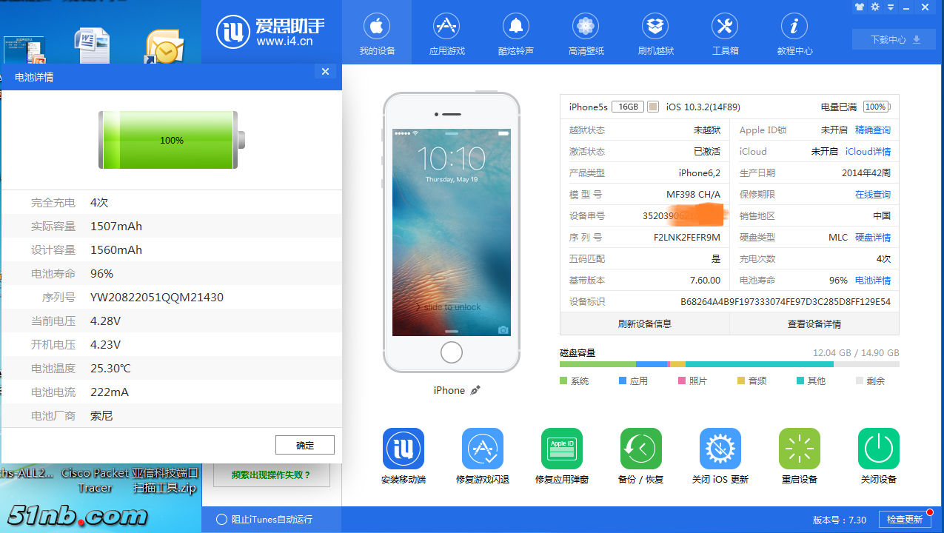944x533 pixels.
Task: Open 教程中心 tutorials tab
Action: (x=794, y=33)
